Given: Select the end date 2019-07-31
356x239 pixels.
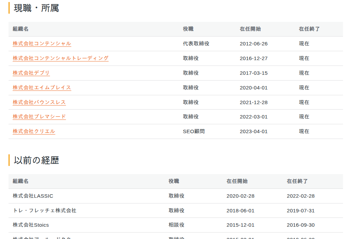Looking at the screenshot, I should (301, 211).
